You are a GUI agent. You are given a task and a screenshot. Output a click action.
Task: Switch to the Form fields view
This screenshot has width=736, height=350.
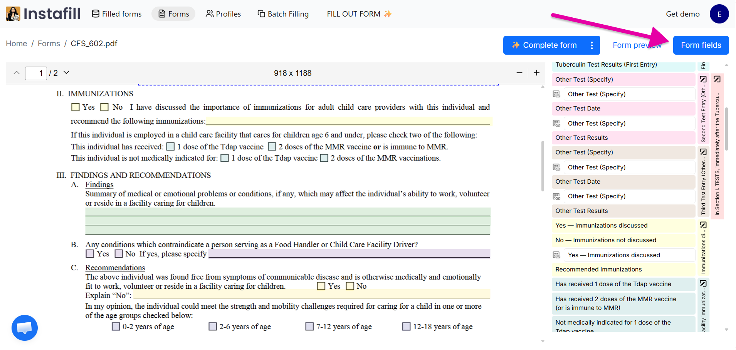701,45
